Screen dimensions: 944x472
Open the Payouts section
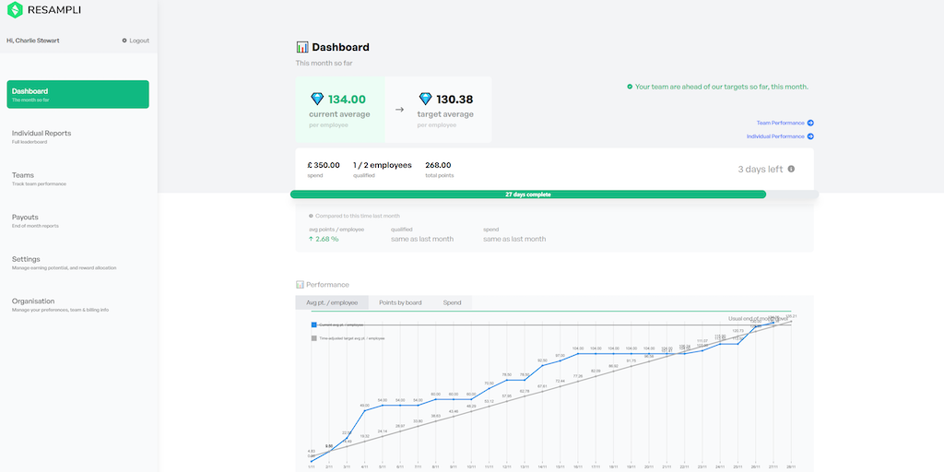(x=25, y=218)
